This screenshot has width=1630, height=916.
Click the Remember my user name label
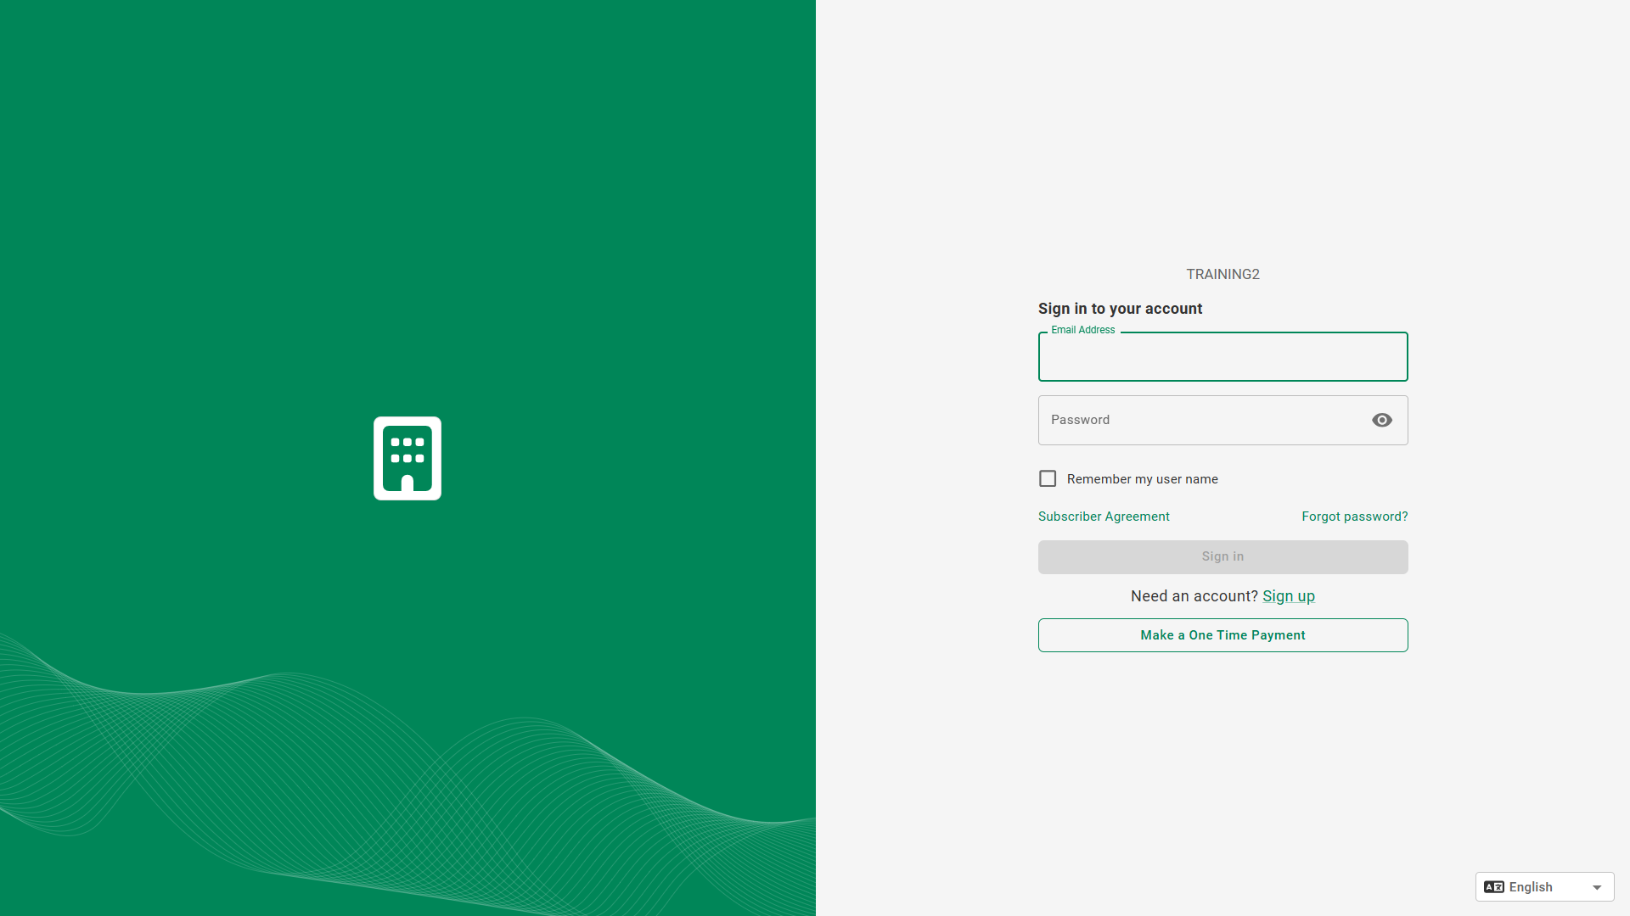point(1142,479)
